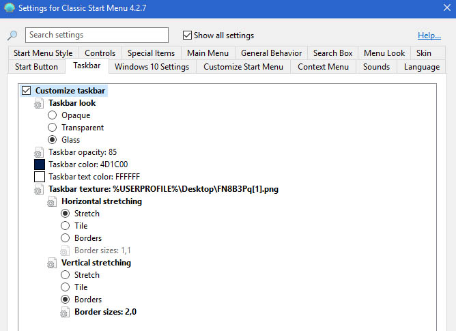Click the Border sizes 2,0 settings icon
The width and height of the screenshot is (456, 331).
[66, 313]
